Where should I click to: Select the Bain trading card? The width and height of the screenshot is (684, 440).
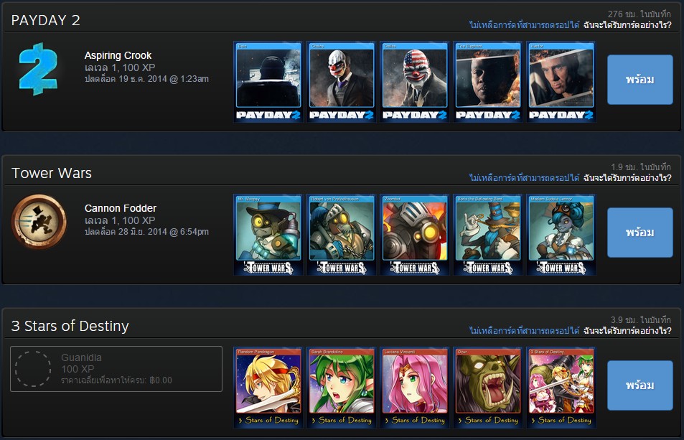268,82
